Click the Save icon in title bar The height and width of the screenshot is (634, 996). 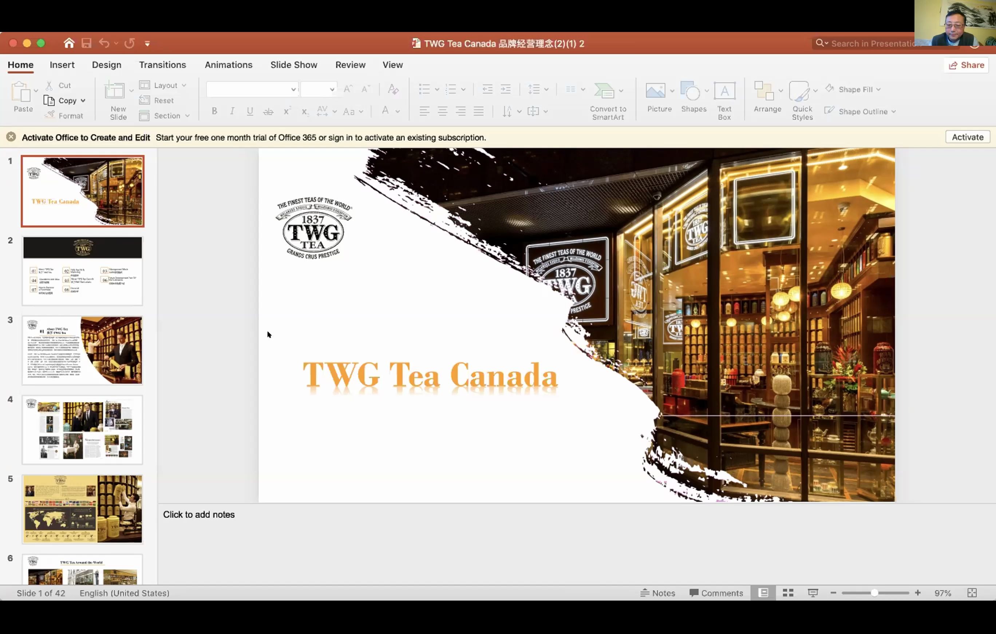(x=86, y=43)
